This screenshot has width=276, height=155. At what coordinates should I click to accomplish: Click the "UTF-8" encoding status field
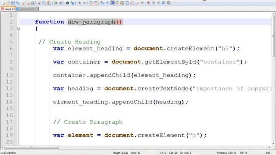[244, 153]
